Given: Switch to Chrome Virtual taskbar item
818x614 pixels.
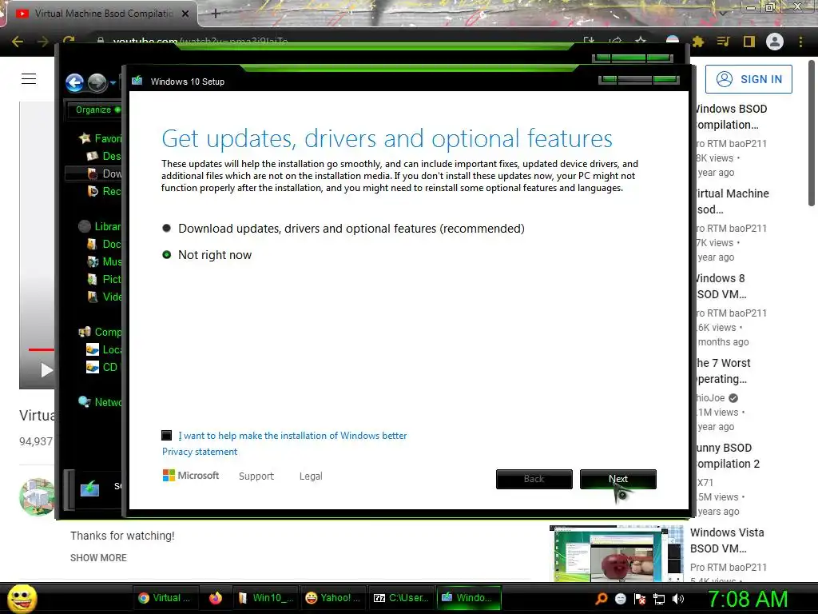Looking at the screenshot, I should [x=165, y=598].
